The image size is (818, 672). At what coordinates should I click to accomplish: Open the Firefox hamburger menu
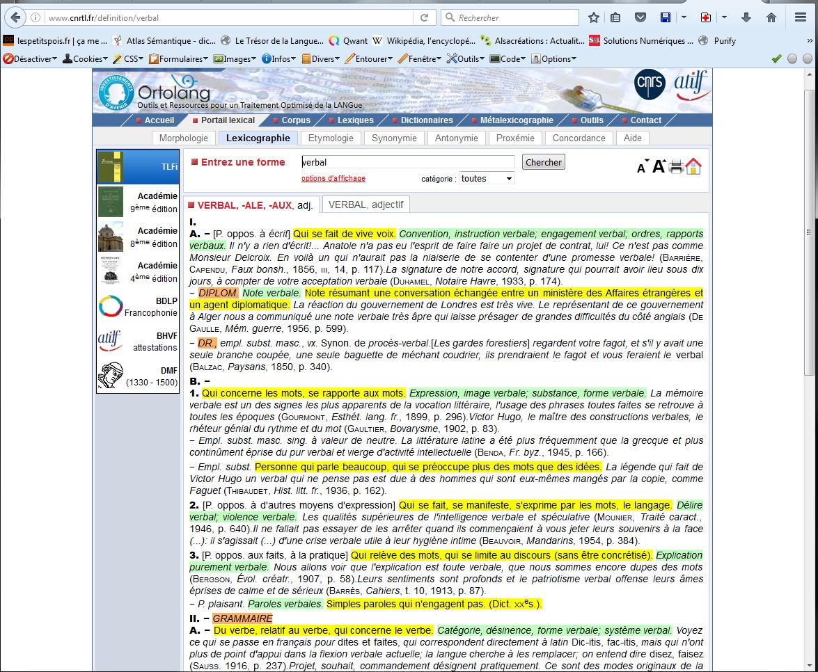pos(801,17)
